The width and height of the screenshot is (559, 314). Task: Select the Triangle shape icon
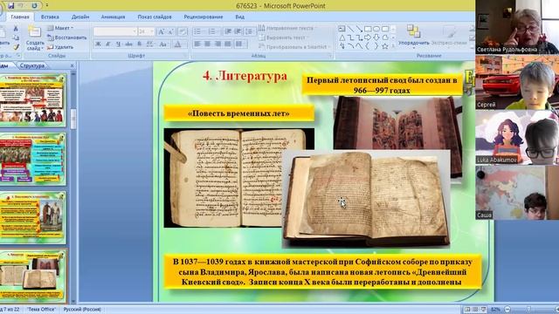pyautogui.click(x=342, y=38)
